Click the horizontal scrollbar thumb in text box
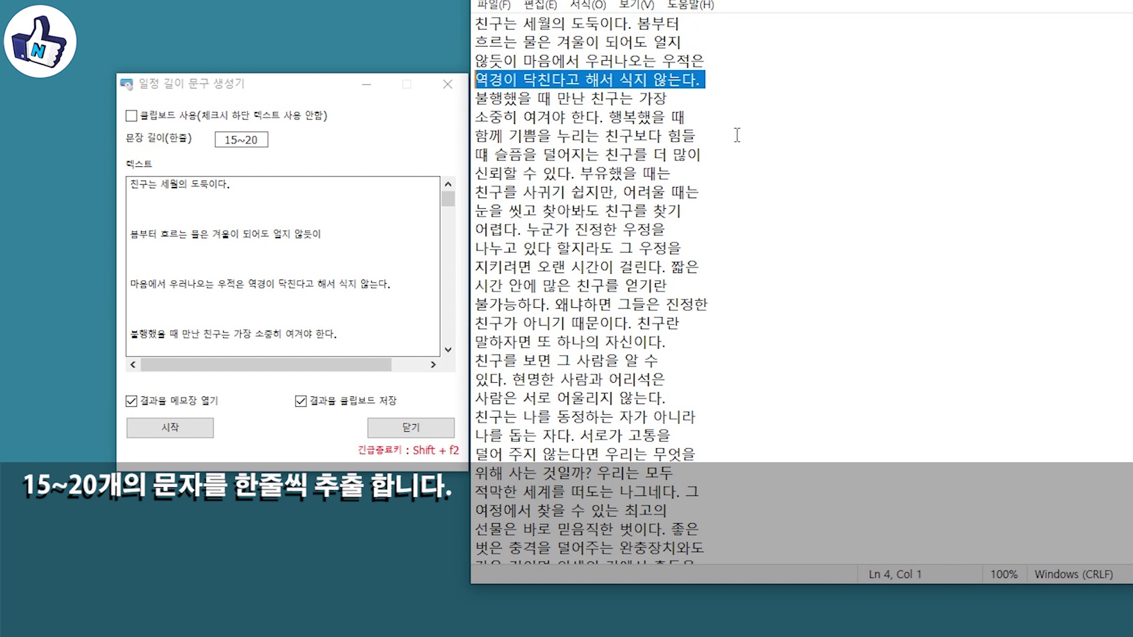The width and height of the screenshot is (1133, 637). (x=266, y=365)
